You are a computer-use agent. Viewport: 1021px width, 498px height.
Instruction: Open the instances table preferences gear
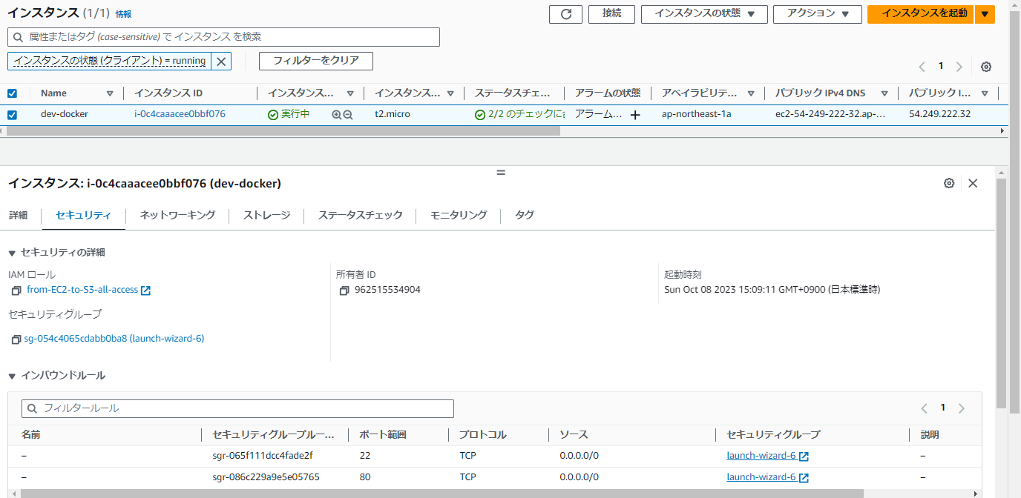click(x=986, y=67)
